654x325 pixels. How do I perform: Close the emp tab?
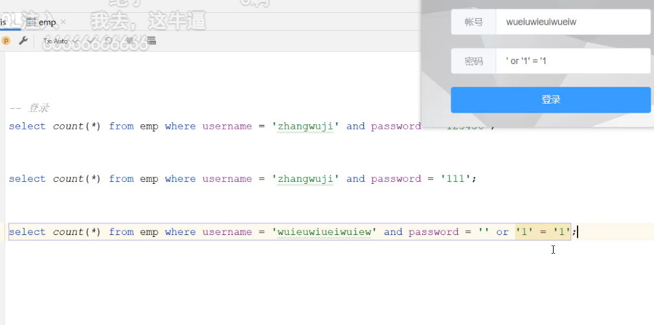click(63, 23)
